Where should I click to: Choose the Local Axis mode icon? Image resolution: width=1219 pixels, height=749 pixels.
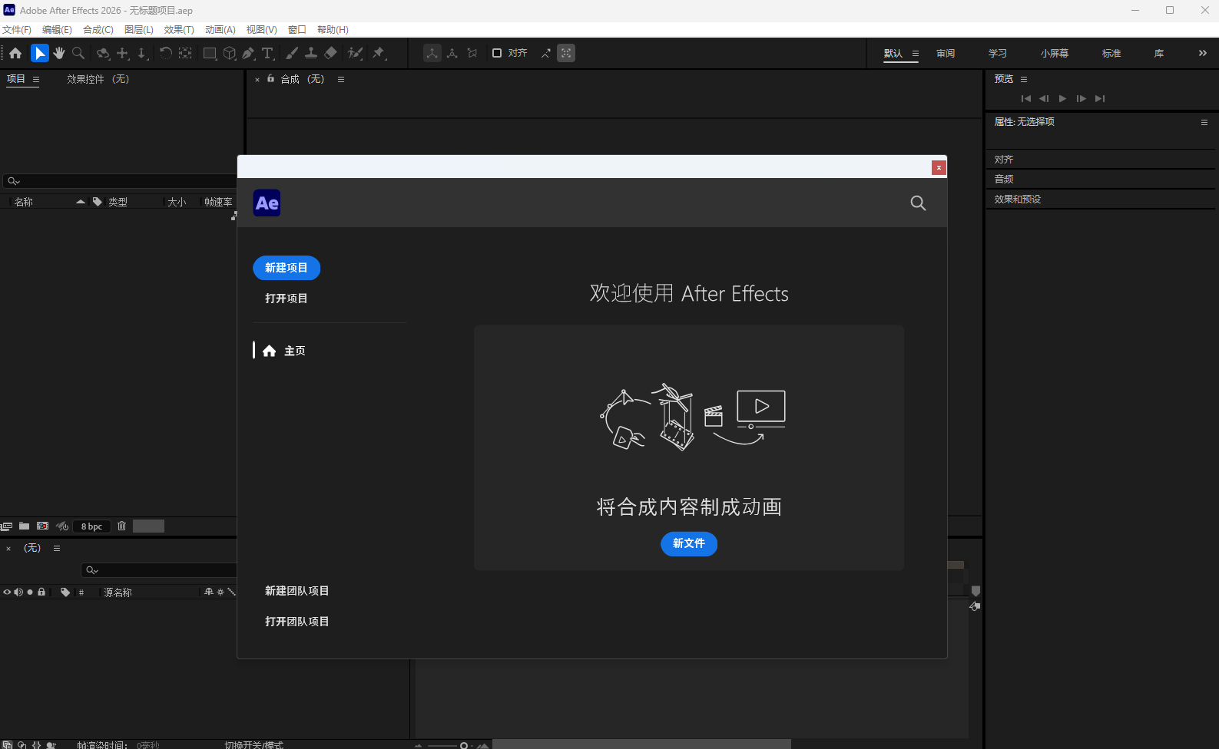tap(432, 53)
